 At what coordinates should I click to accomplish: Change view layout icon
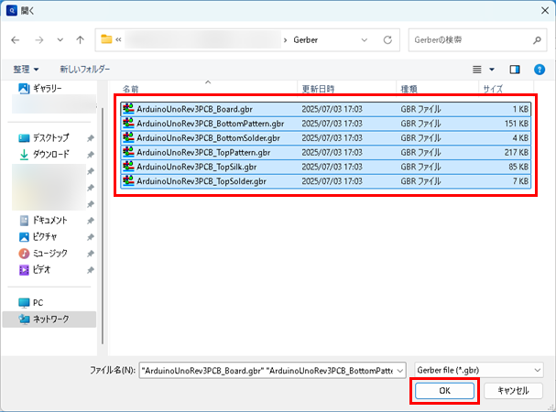[477, 70]
